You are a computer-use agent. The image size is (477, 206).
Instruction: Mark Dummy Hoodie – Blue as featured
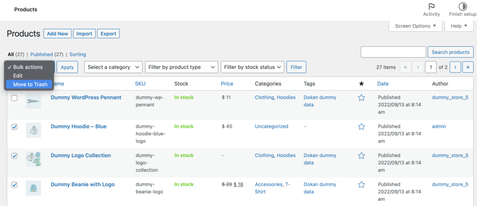[x=361, y=127]
